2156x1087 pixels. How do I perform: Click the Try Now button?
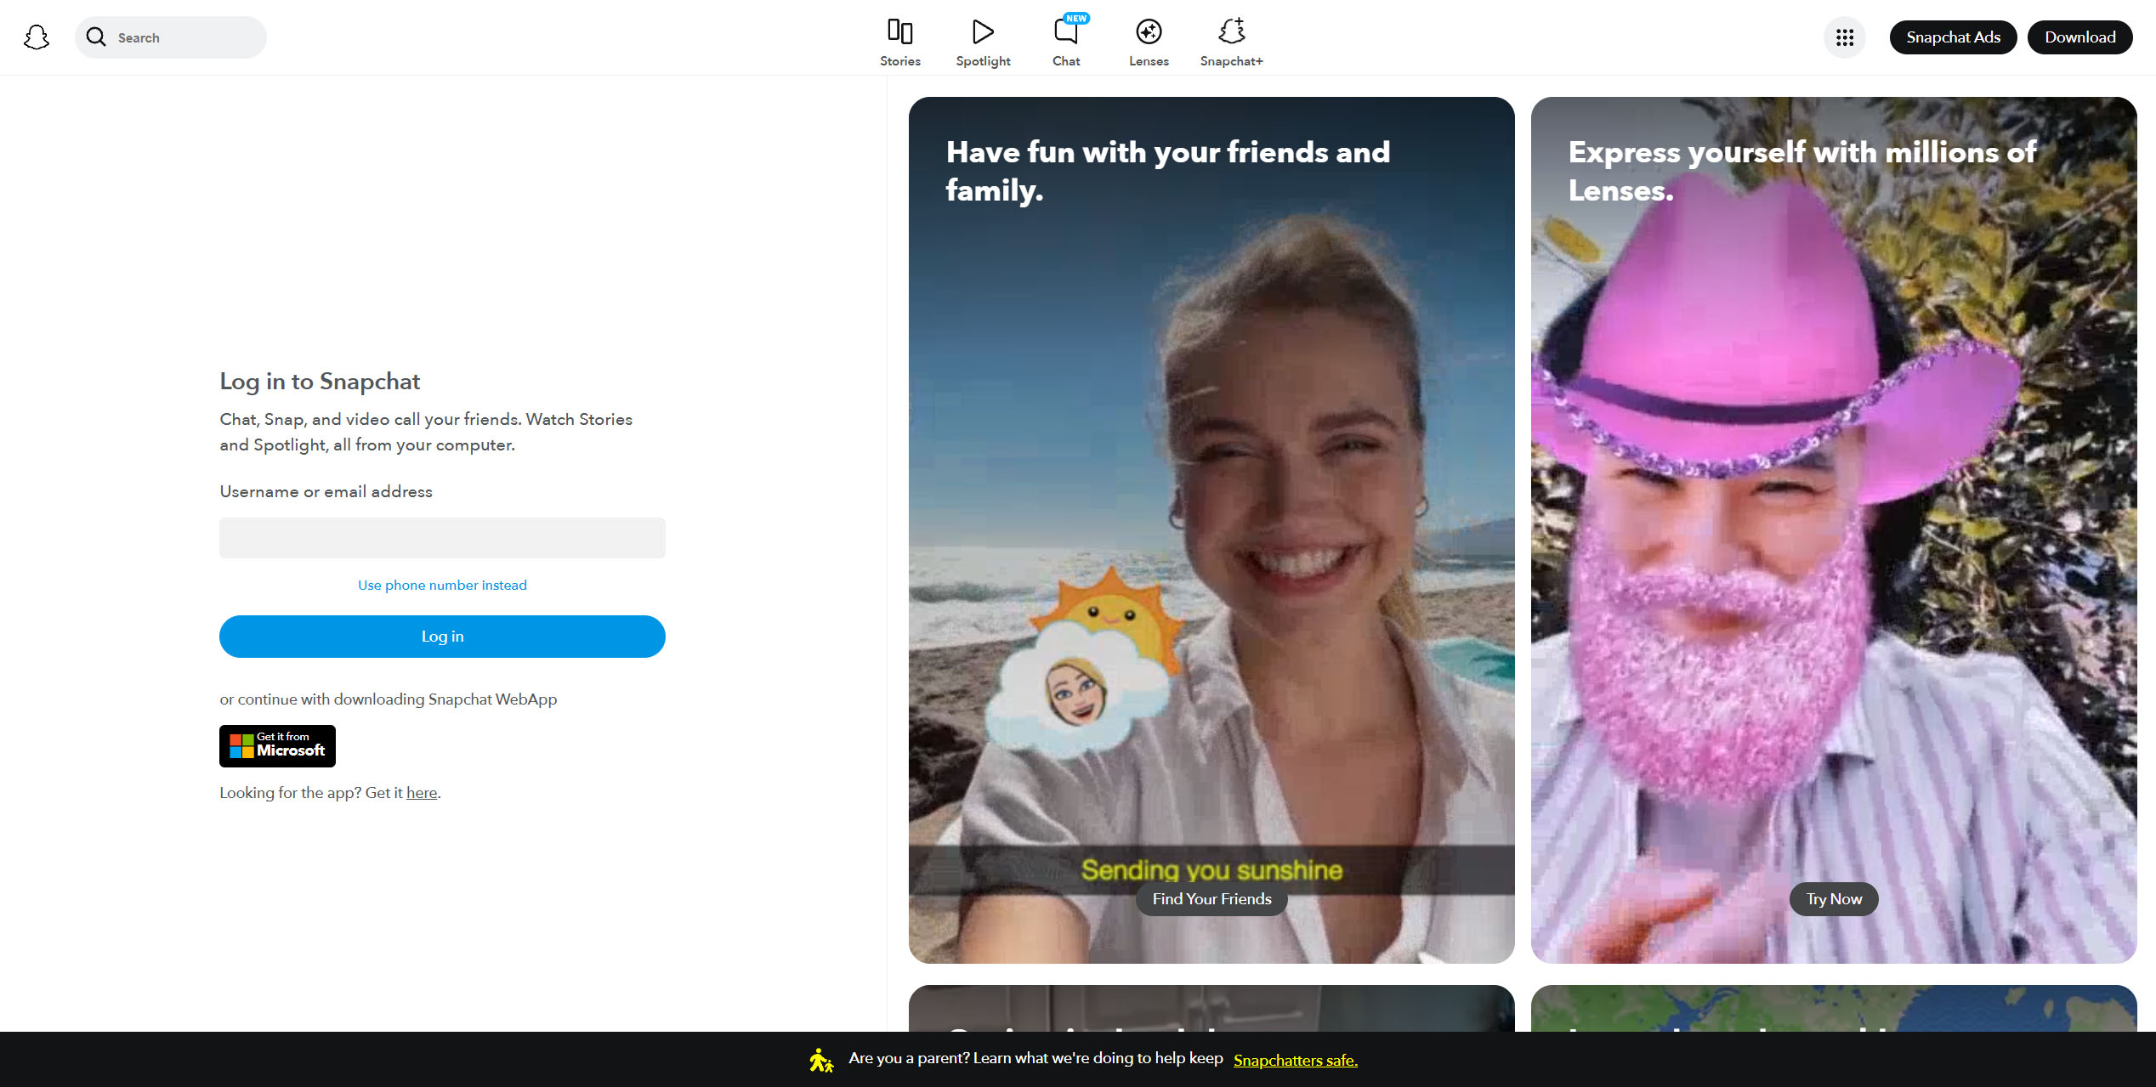[x=1834, y=899]
